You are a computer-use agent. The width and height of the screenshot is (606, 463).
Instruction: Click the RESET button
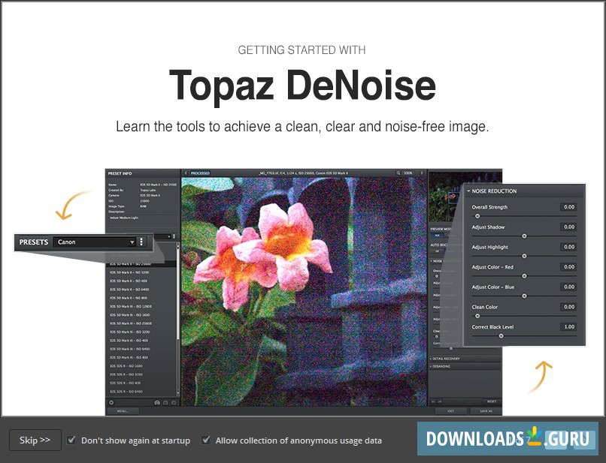click(x=492, y=401)
